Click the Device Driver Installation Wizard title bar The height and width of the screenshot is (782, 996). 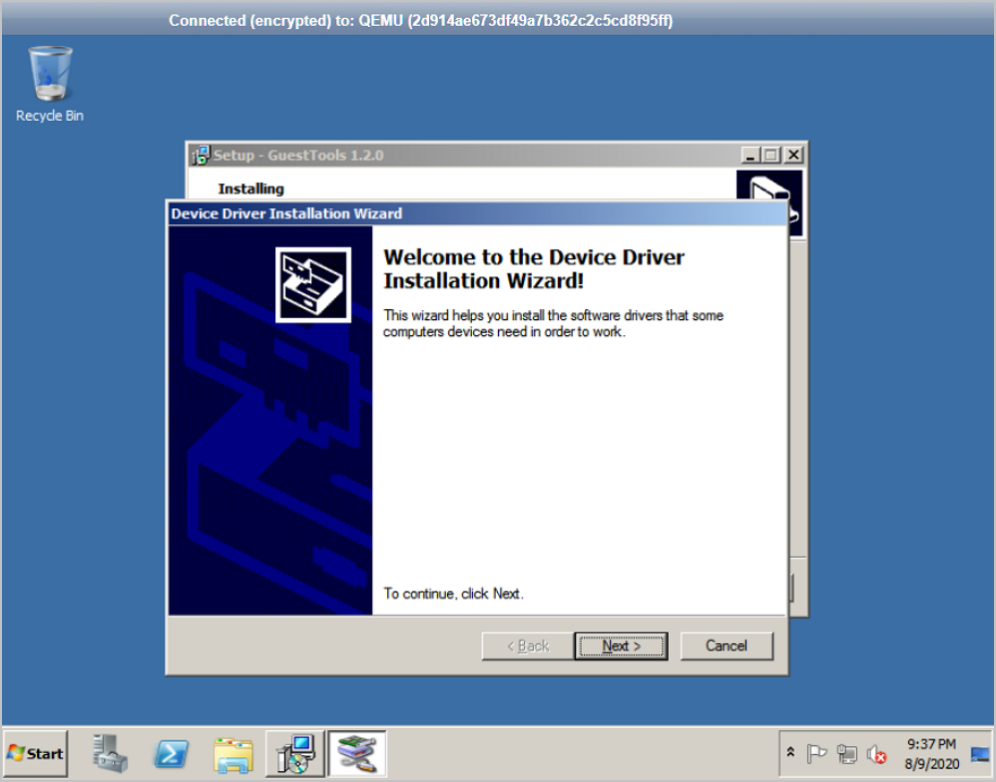pos(476,213)
